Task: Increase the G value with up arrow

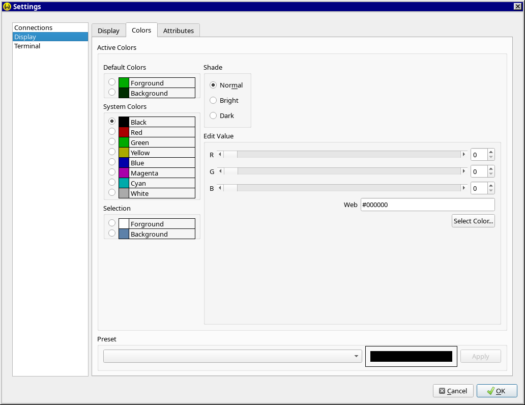Action: pyautogui.click(x=490, y=168)
